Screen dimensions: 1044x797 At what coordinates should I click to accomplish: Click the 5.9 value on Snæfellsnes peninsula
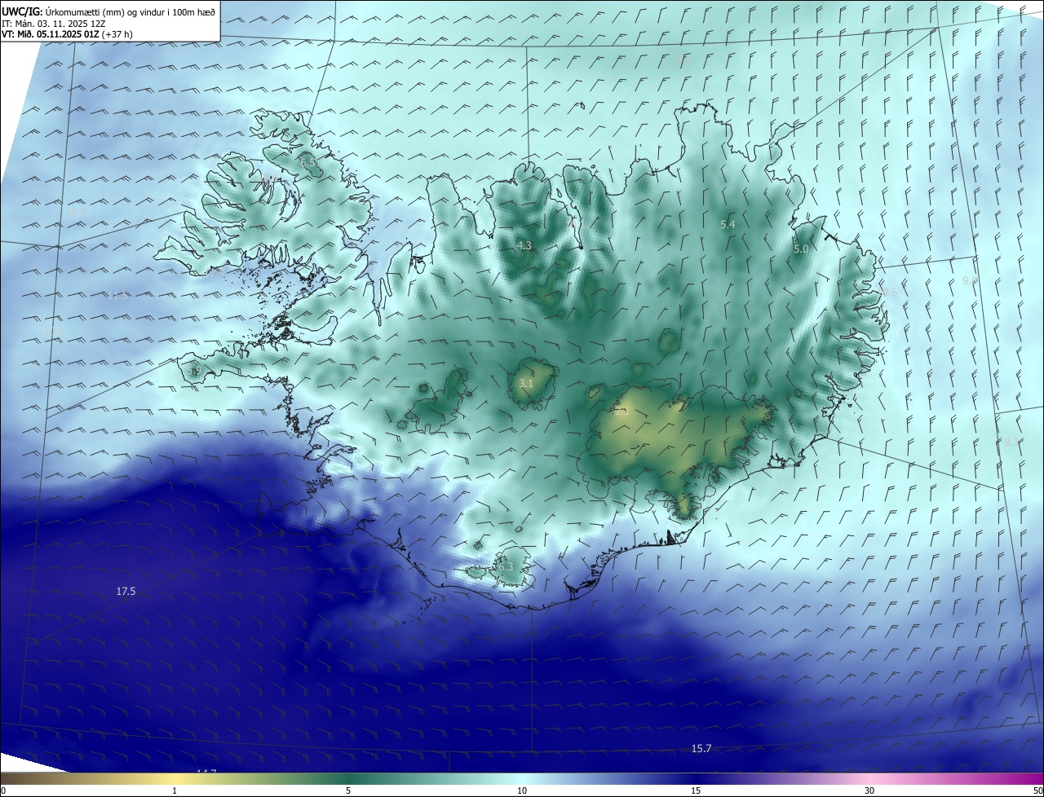(193, 371)
